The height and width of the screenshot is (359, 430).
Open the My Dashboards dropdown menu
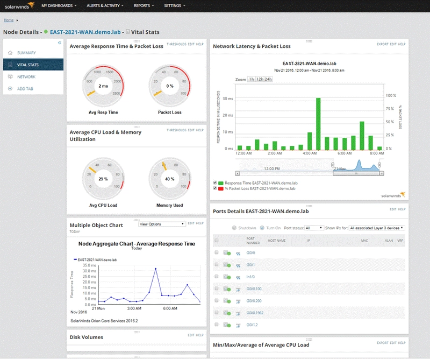[59, 5]
